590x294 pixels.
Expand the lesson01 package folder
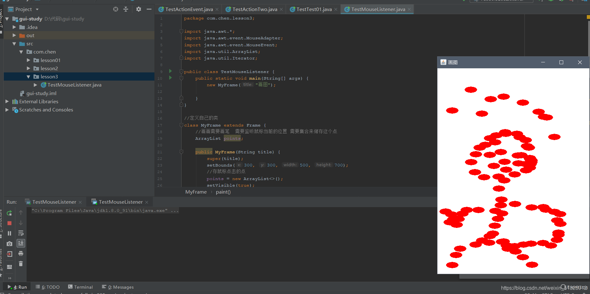(28, 60)
